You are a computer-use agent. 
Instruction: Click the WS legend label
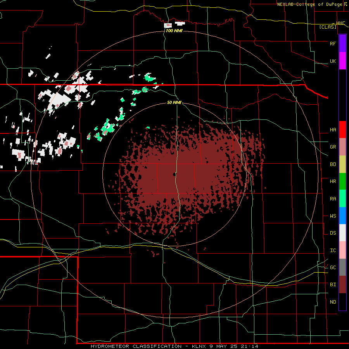click(333, 216)
